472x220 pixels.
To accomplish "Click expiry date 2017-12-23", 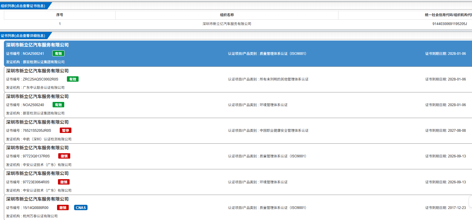I will point(457,208).
